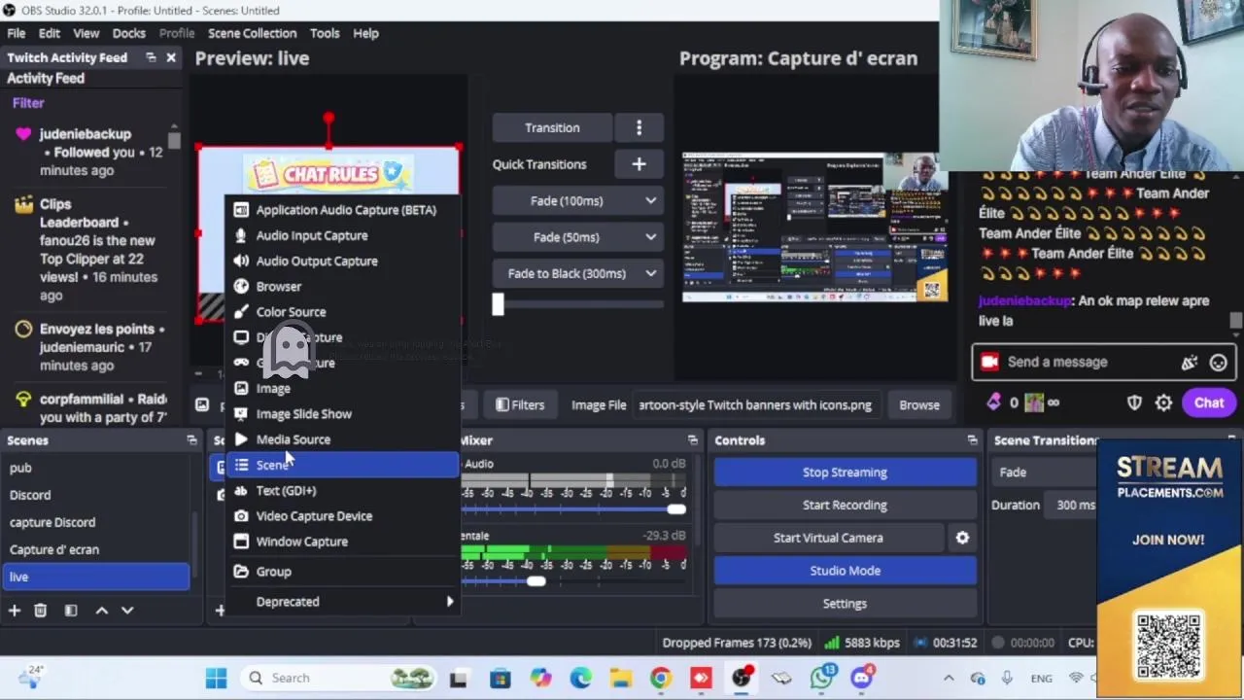Open Settings from Controls panel
This screenshot has width=1244, height=700.
pos(845,604)
